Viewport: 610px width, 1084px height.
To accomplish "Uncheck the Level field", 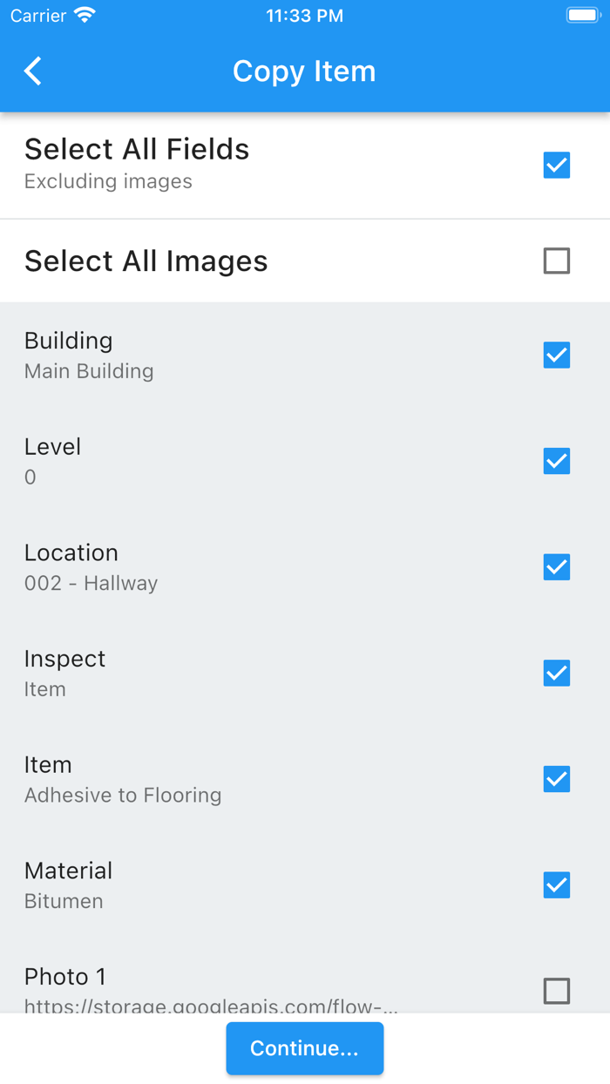I will [556, 461].
